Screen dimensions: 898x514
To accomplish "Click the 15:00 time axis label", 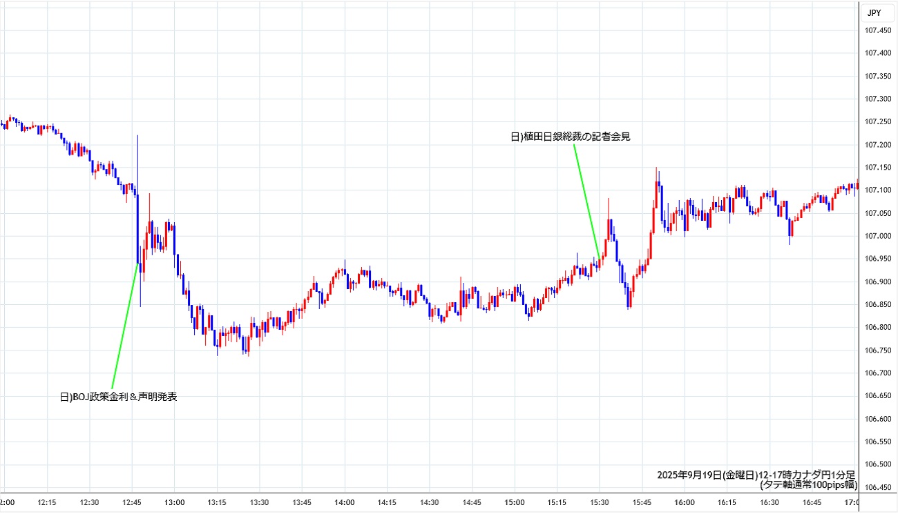I will [x=514, y=503].
